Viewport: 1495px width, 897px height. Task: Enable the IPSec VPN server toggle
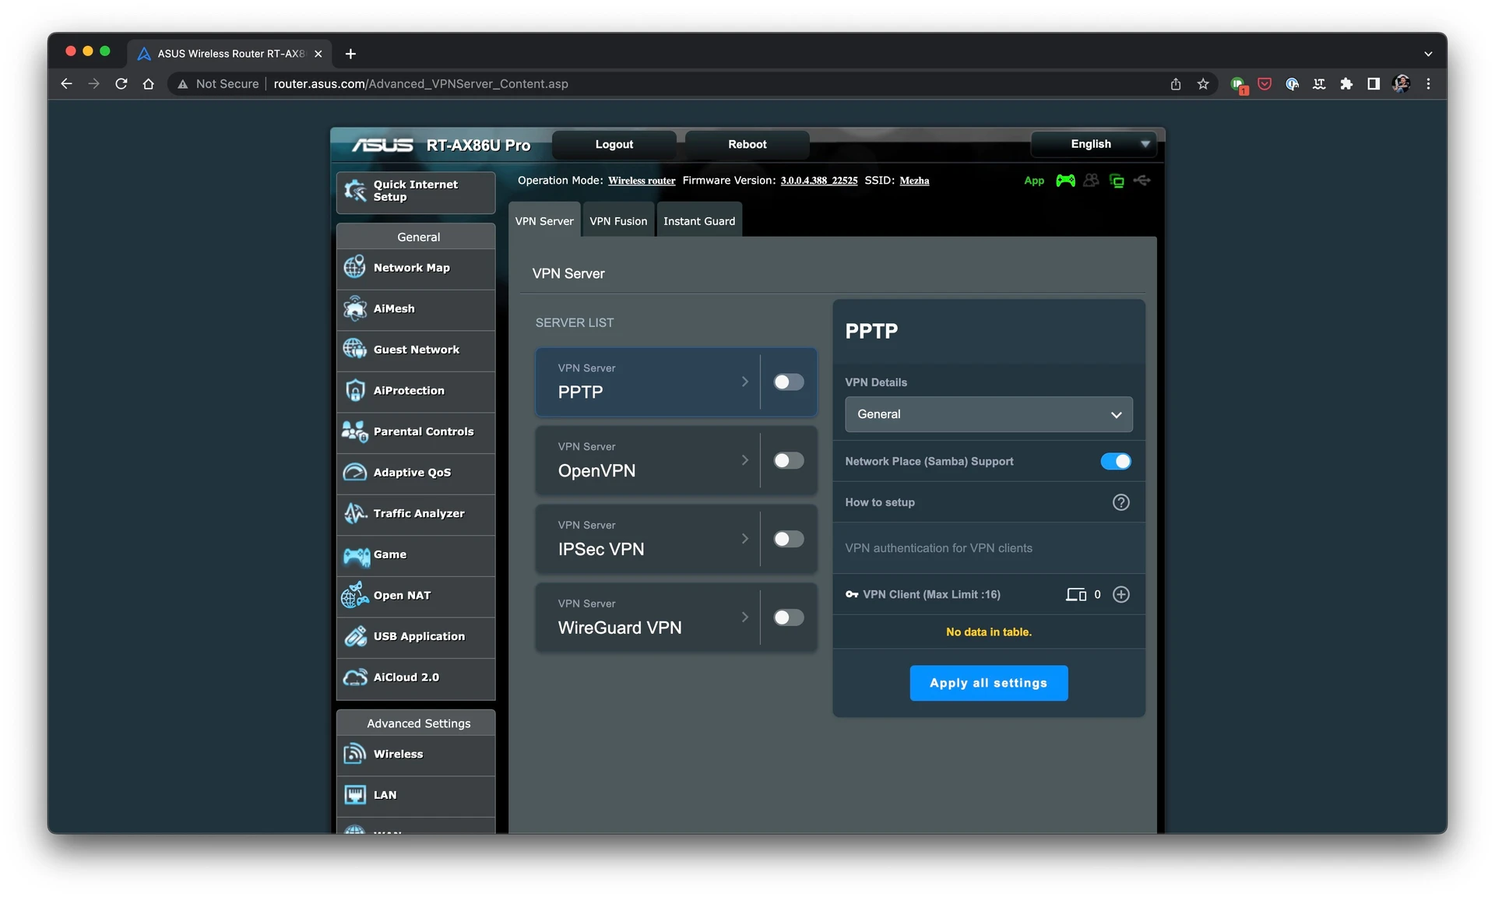pos(788,539)
